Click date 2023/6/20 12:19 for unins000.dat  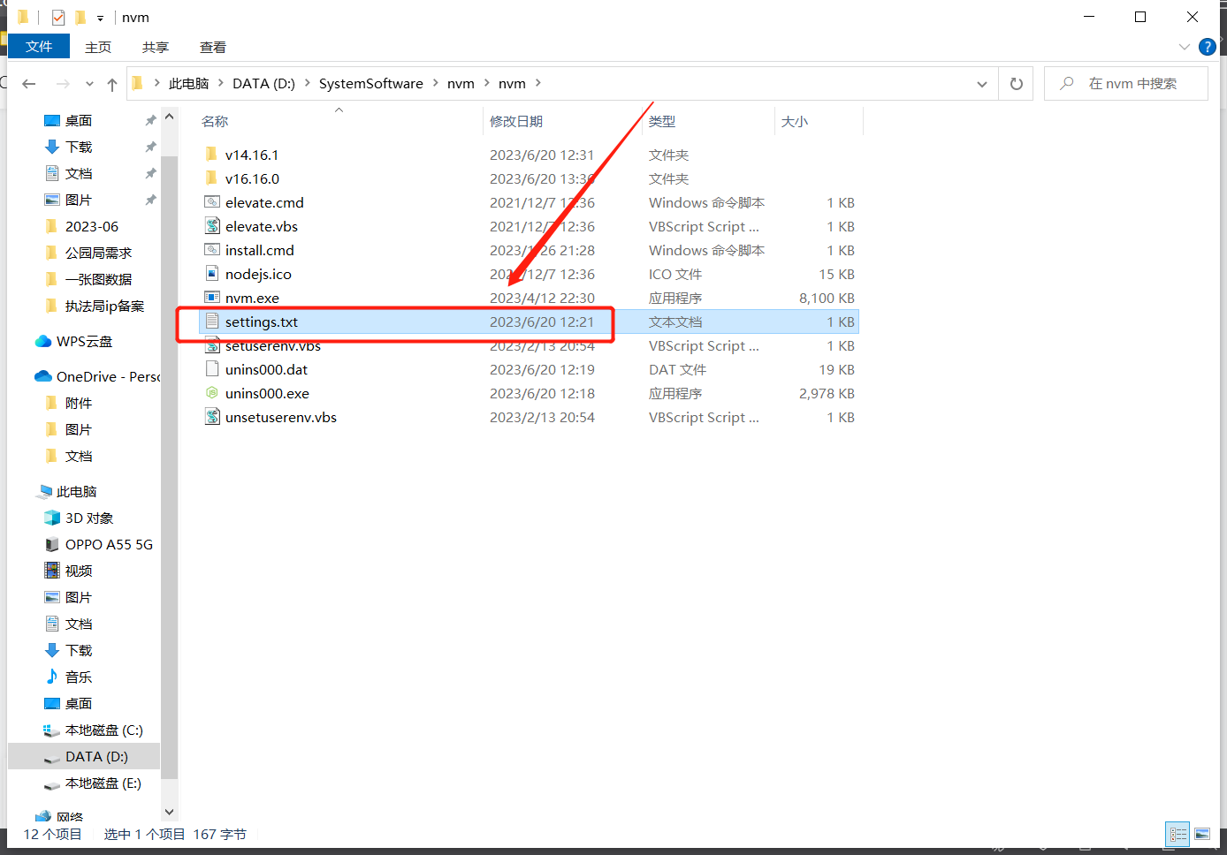[x=542, y=370]
